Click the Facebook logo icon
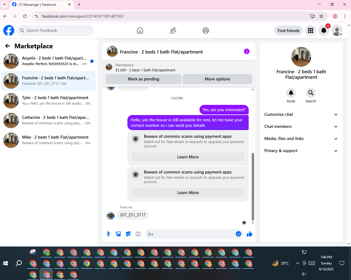The width and height of the screenshot is (351, 280). pos(9,30)
